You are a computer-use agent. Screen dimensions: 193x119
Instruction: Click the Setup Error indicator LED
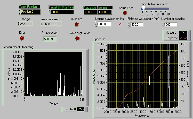[x=125, y=13]
